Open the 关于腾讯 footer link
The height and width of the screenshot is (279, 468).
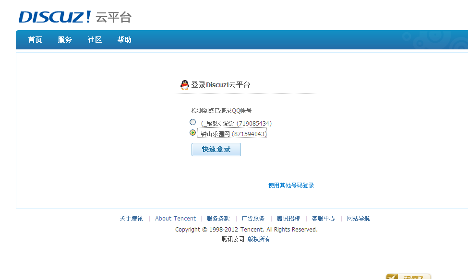tap(132, 219)
